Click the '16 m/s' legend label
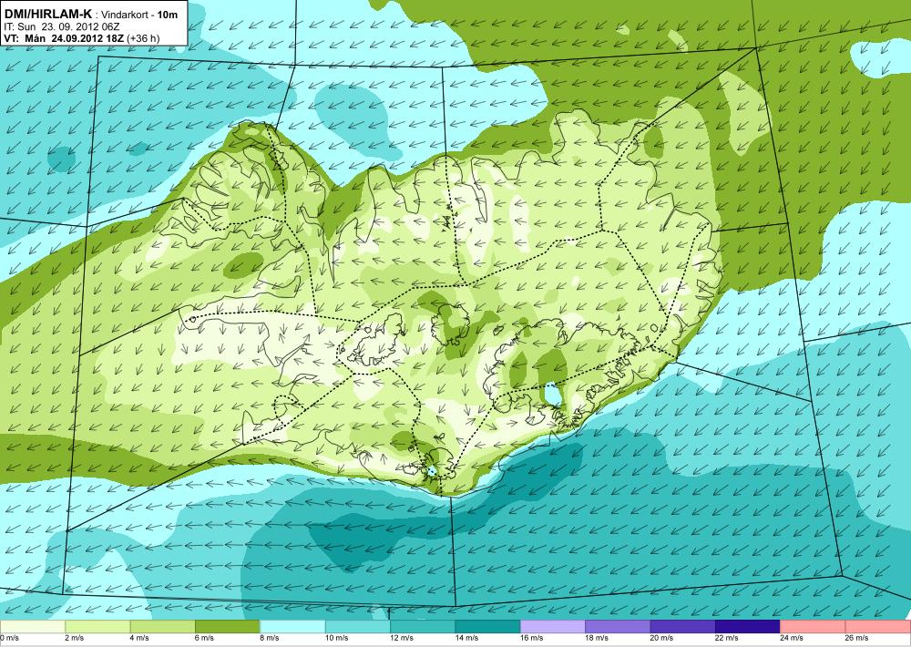The width and height of the screenshot is (911, 647). 532,638
